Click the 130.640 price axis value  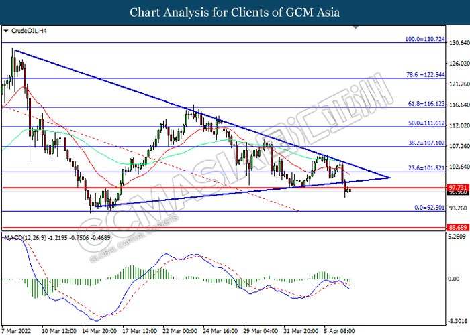459,43
